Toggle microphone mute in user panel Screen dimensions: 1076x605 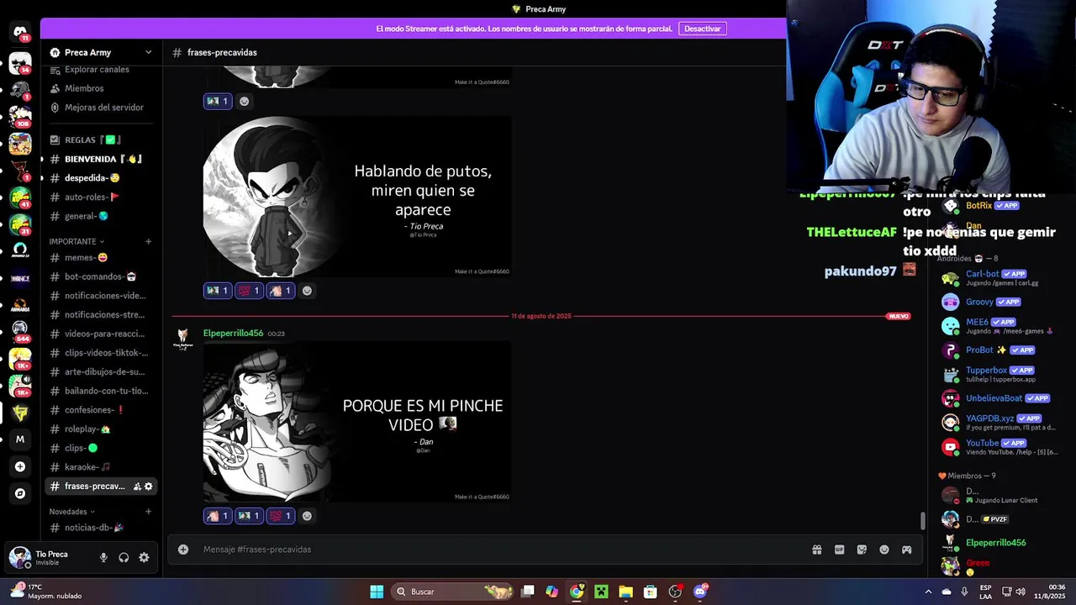[103, 557]
